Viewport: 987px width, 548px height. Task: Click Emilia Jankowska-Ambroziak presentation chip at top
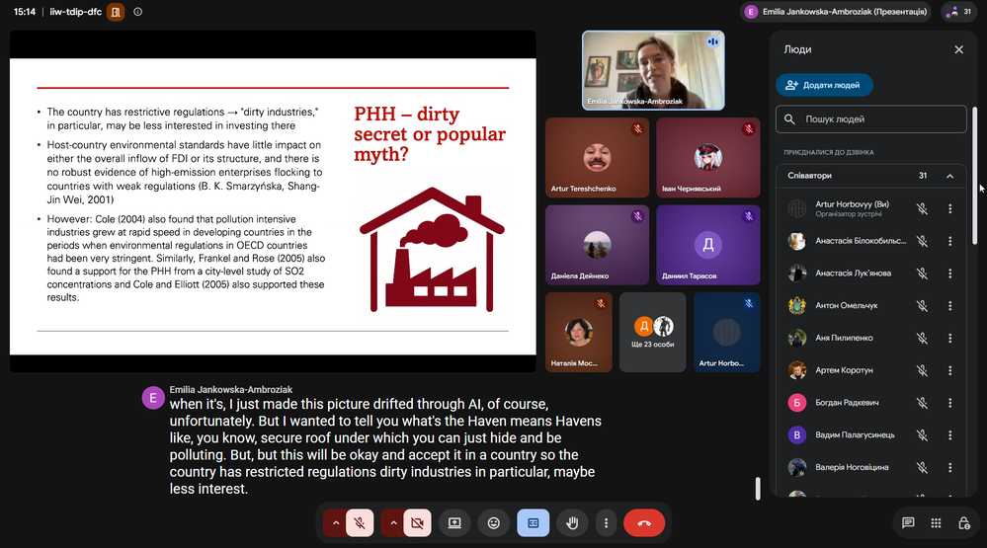837,11
